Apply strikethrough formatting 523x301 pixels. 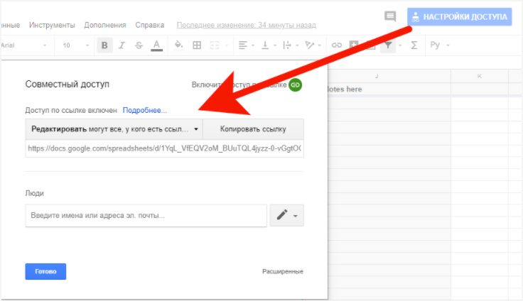click(x=139, y=45)
